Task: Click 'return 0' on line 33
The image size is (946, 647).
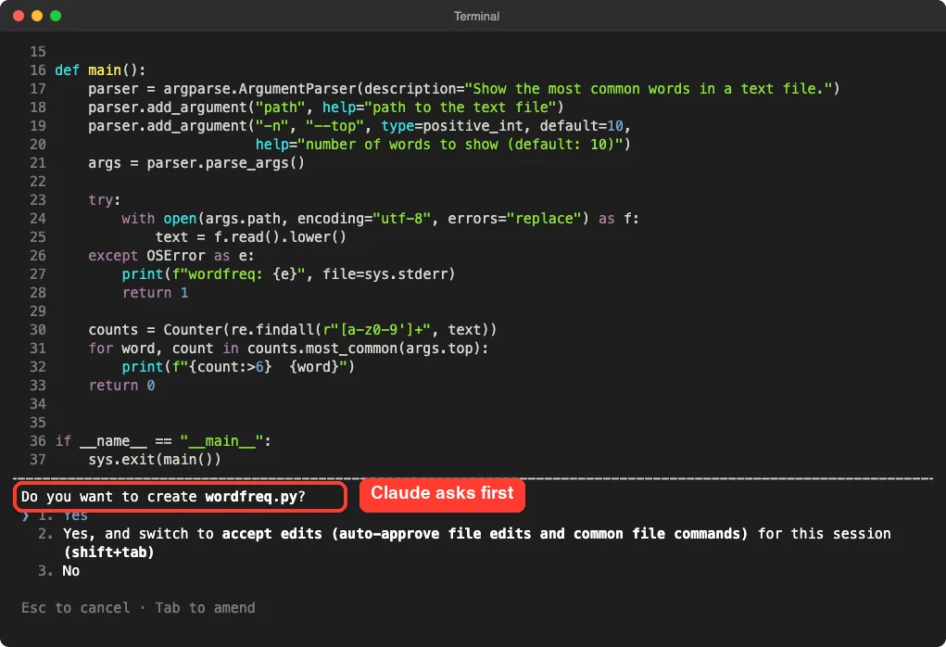Action: pos(121,385)
